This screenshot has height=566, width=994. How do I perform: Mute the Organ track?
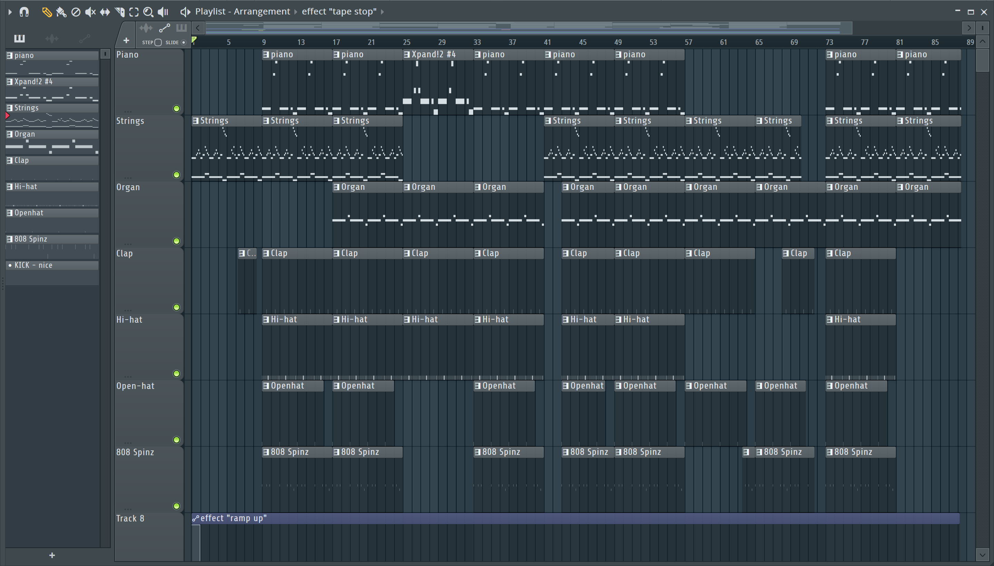[x=176, y=241]
